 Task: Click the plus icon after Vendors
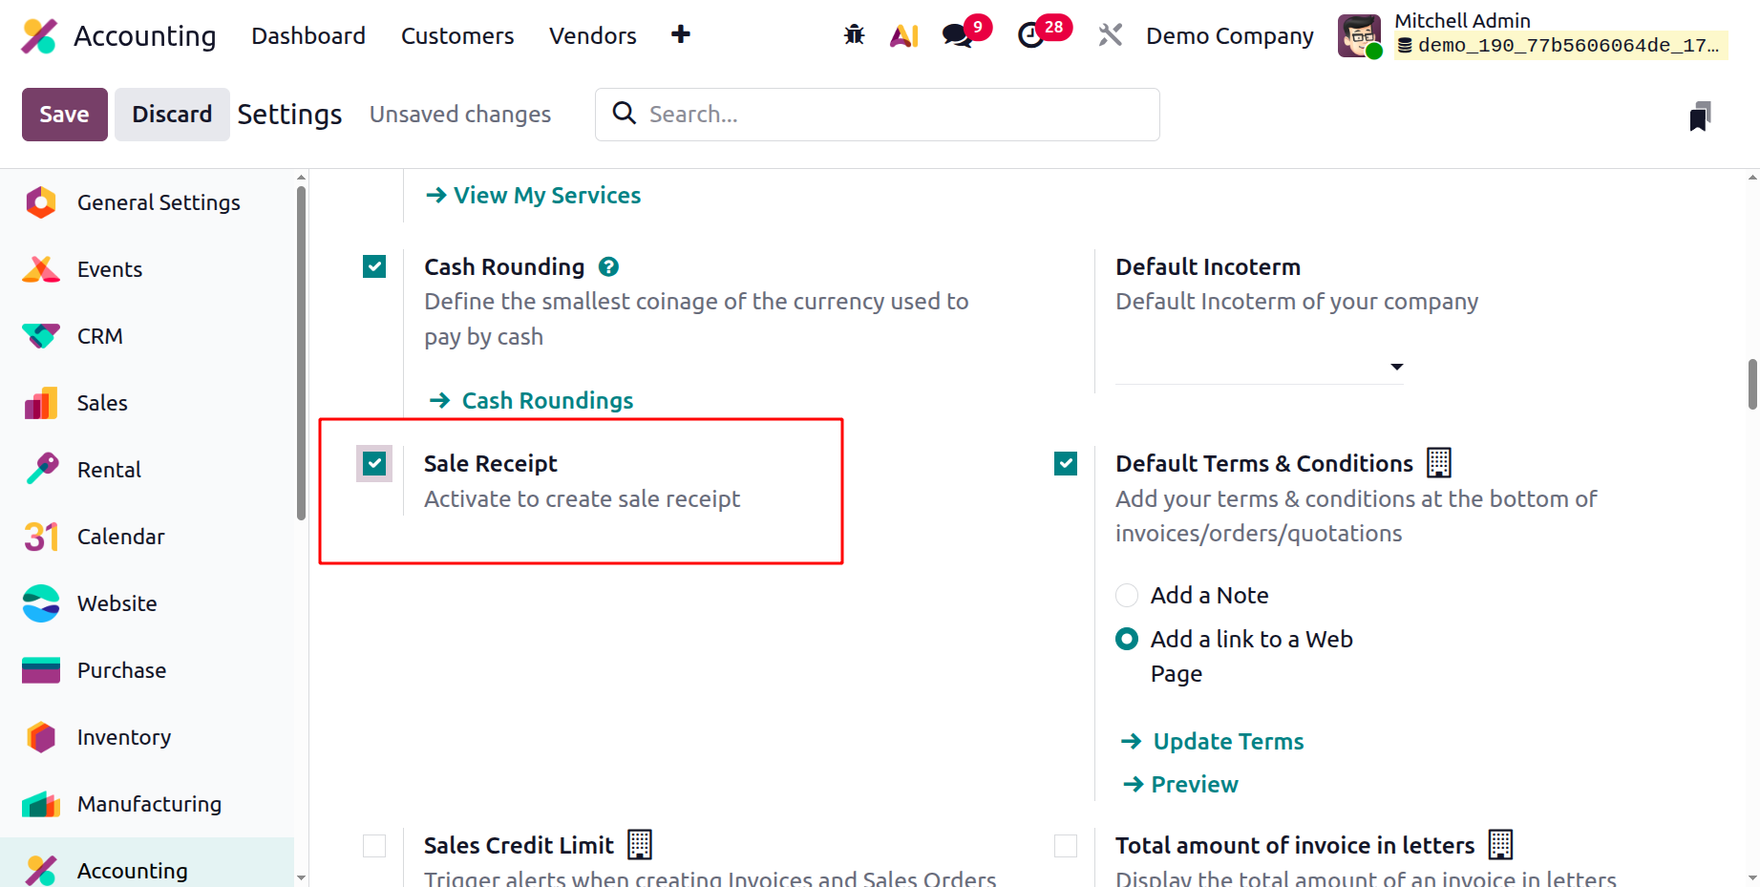tap(681, 35)
